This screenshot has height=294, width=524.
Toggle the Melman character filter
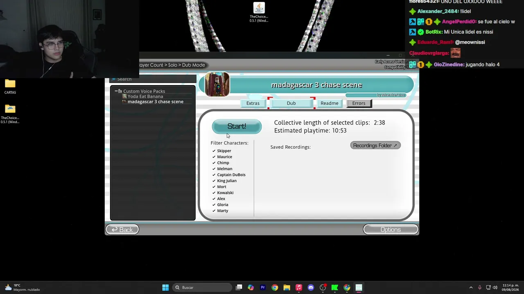(x=222, y=169)
